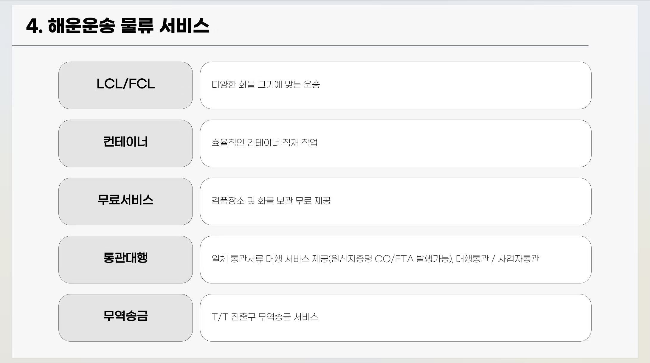Click the LCL/FCL category box
The image size is (650, 363).
click(x=125, y=85)
